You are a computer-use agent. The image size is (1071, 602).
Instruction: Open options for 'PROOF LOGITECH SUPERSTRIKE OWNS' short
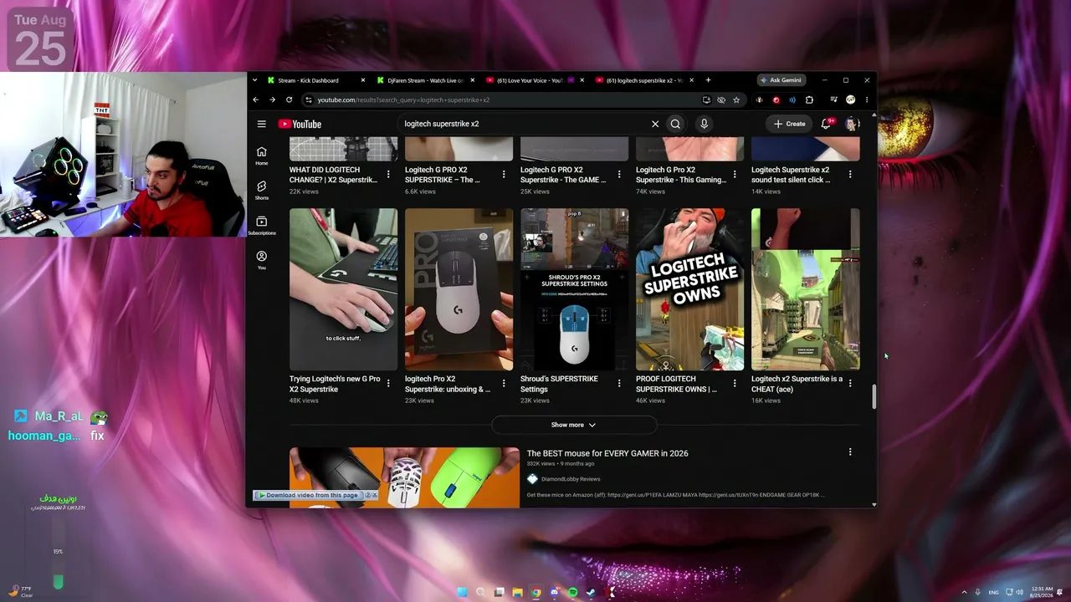point(735,383)
